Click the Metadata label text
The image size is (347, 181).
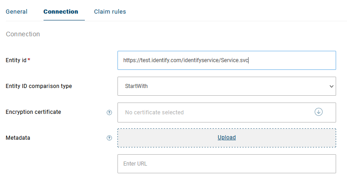pos(18,138)
